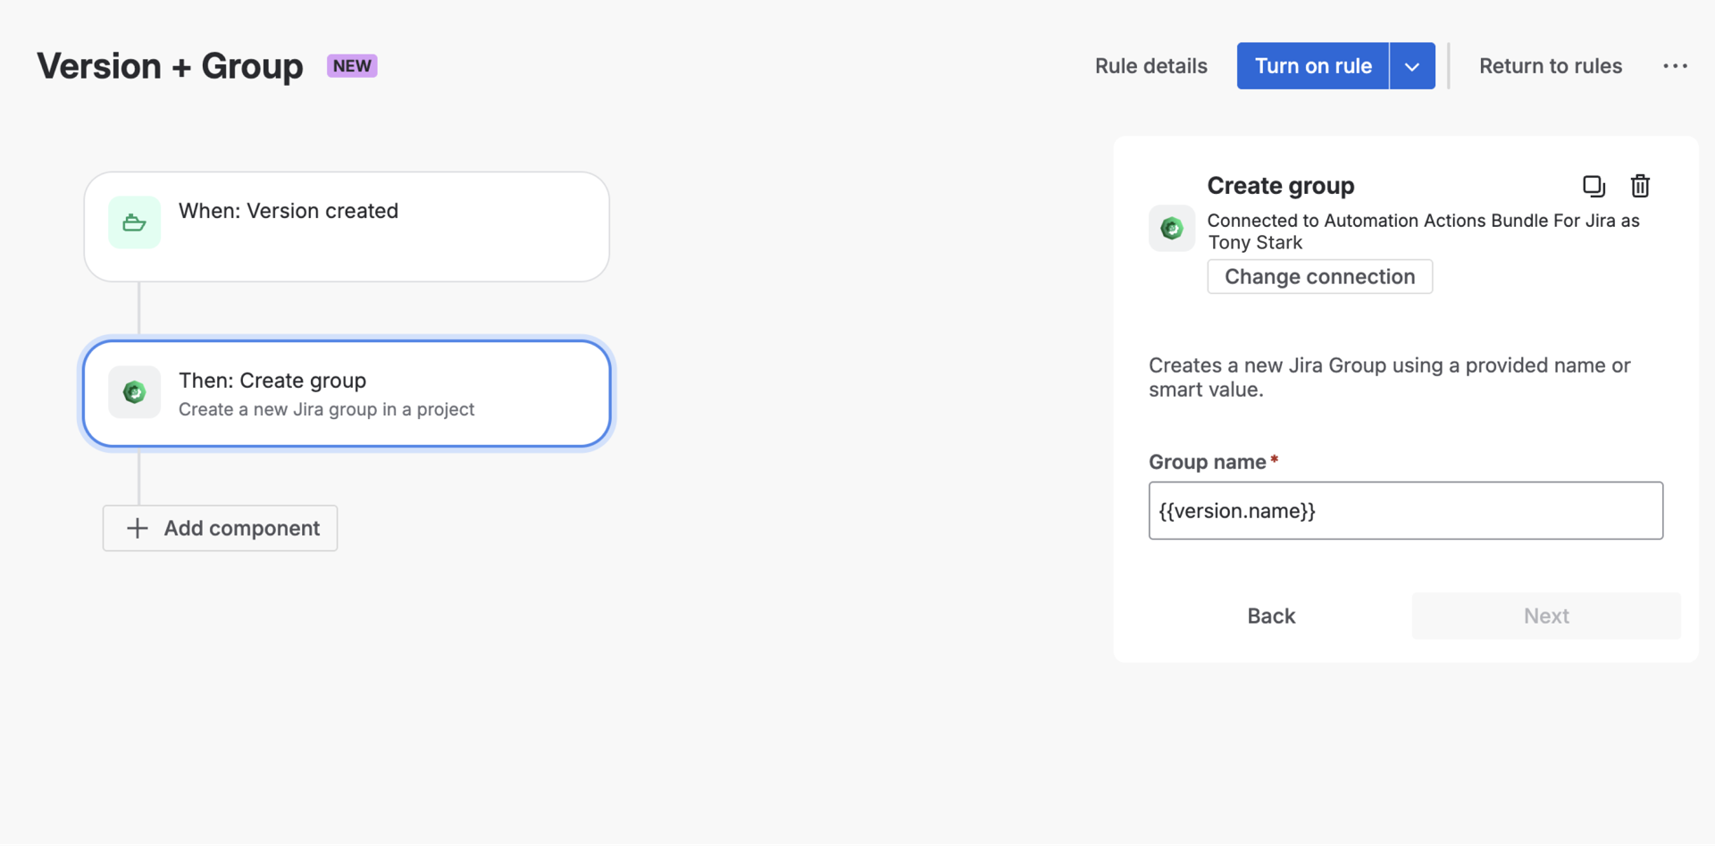1715x846 pixels.
Task: Click the Version + Group rule title
Action: pos(170,66)
